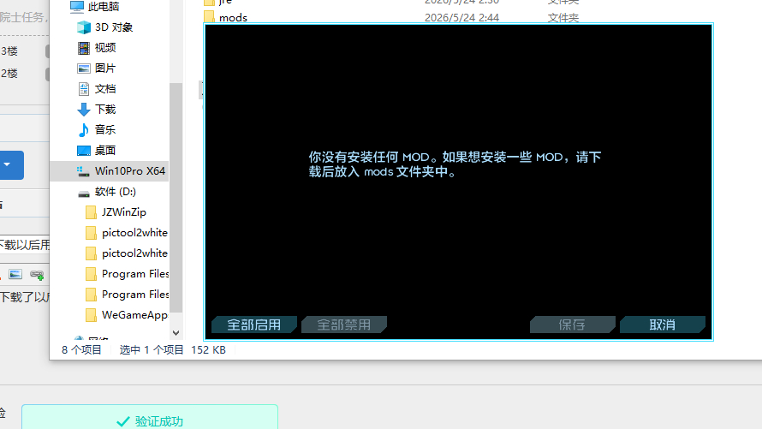Open the JZWinZip folder icon
Screen dimensions: 762x429
click(x=91, y=212)
